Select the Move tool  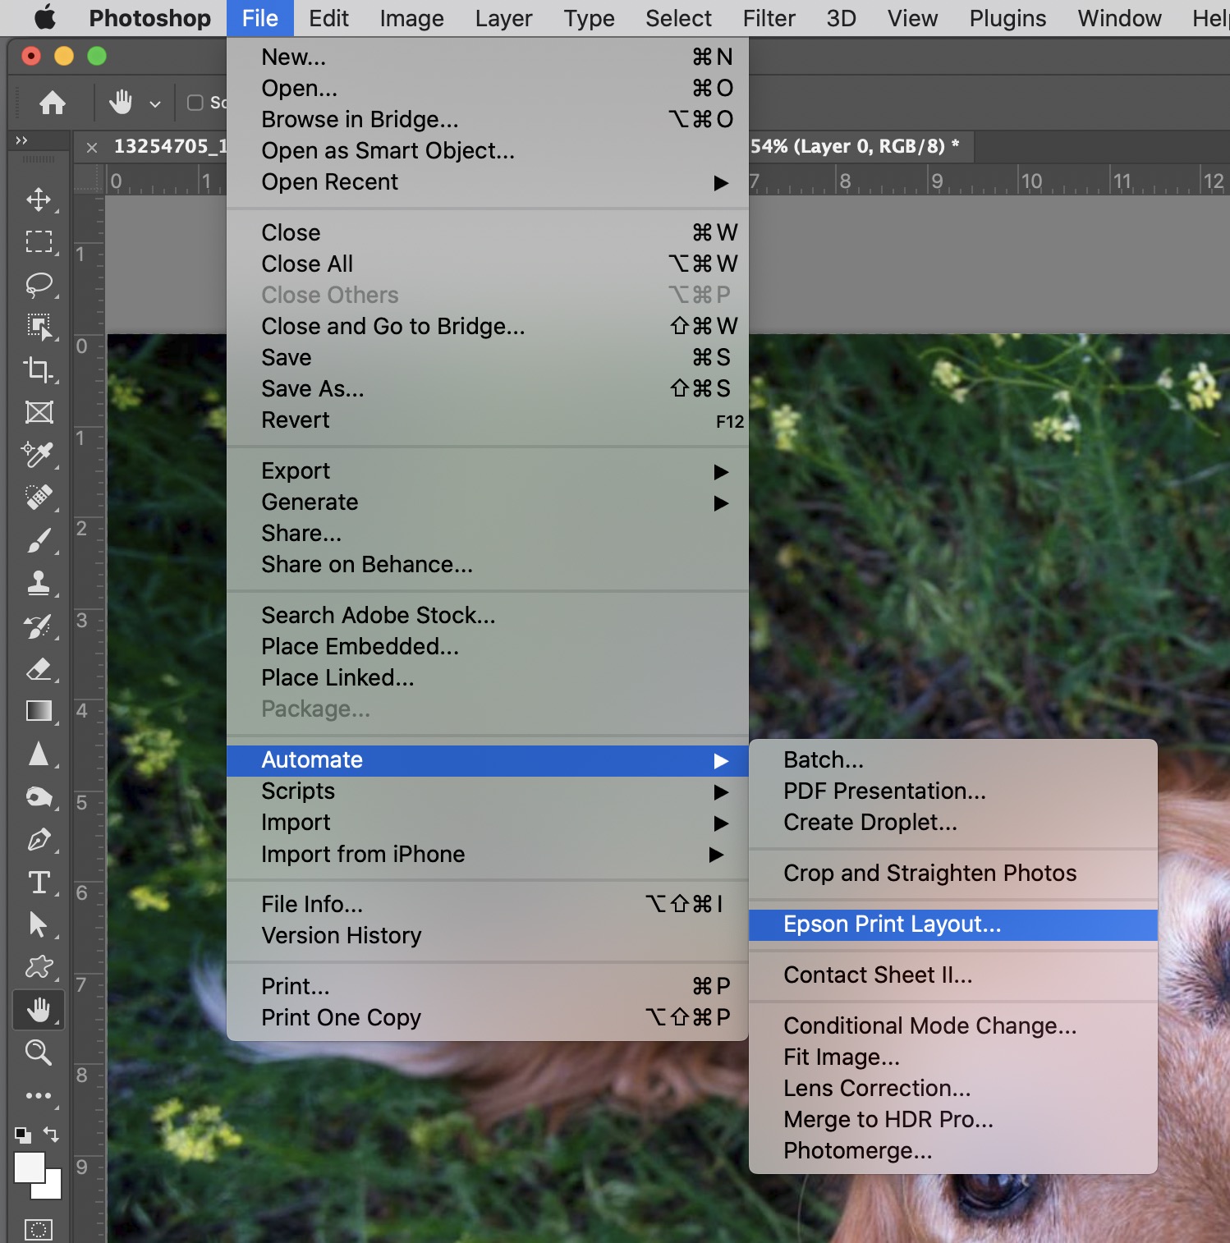coord(38,200)
